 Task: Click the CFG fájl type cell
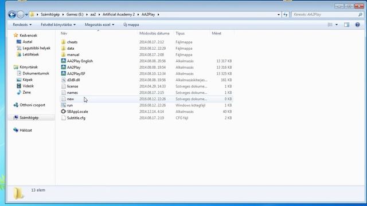point(182,118)
